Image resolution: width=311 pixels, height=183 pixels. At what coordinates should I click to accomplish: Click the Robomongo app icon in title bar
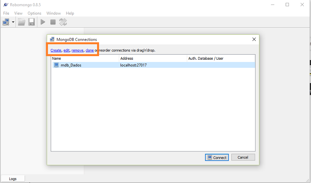[x=6, y=5]
